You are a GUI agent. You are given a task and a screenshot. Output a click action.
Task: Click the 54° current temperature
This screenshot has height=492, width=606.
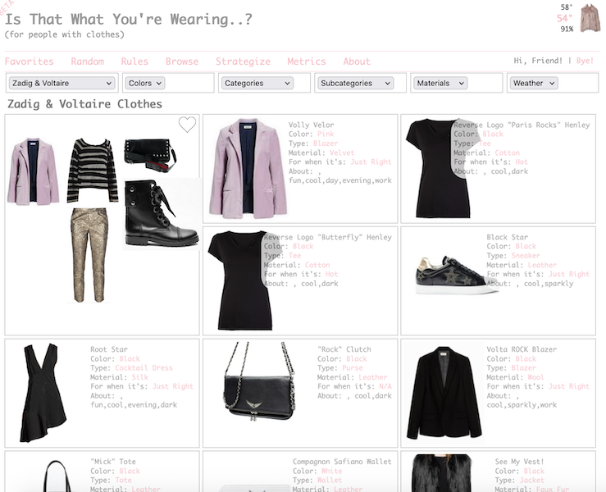(x=564, y=18)
